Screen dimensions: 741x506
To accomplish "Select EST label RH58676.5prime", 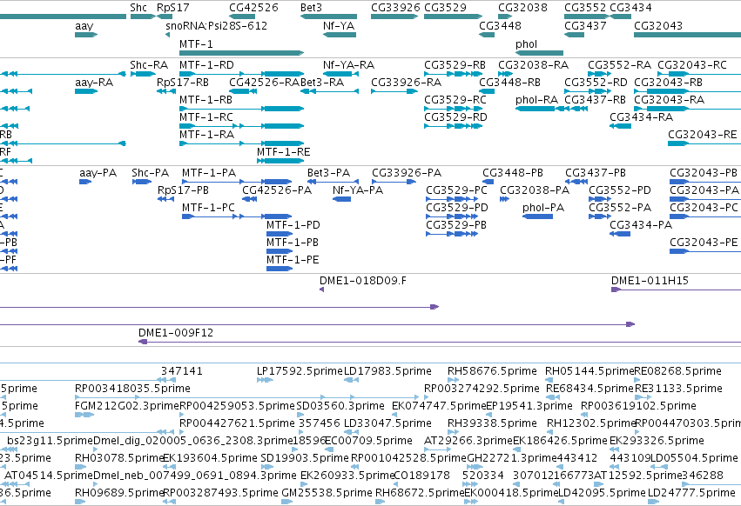I will click(493, 371).
